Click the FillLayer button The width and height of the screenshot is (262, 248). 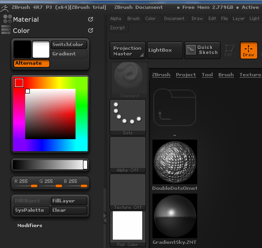[69, 201]
